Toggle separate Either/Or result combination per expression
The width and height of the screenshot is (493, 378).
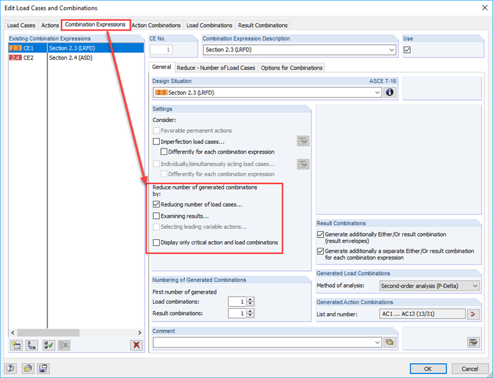320,251
